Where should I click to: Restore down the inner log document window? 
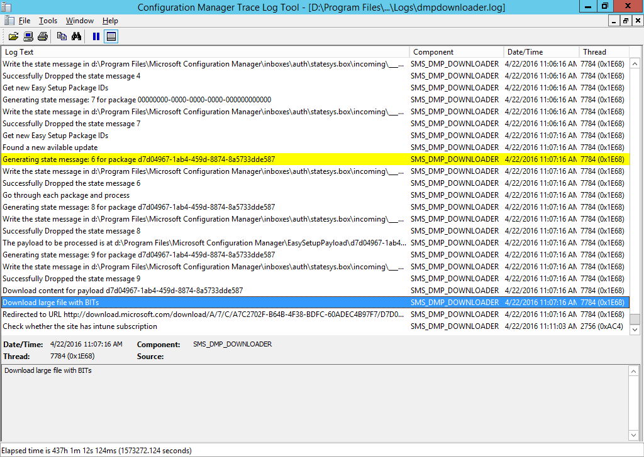coord(626,21)
